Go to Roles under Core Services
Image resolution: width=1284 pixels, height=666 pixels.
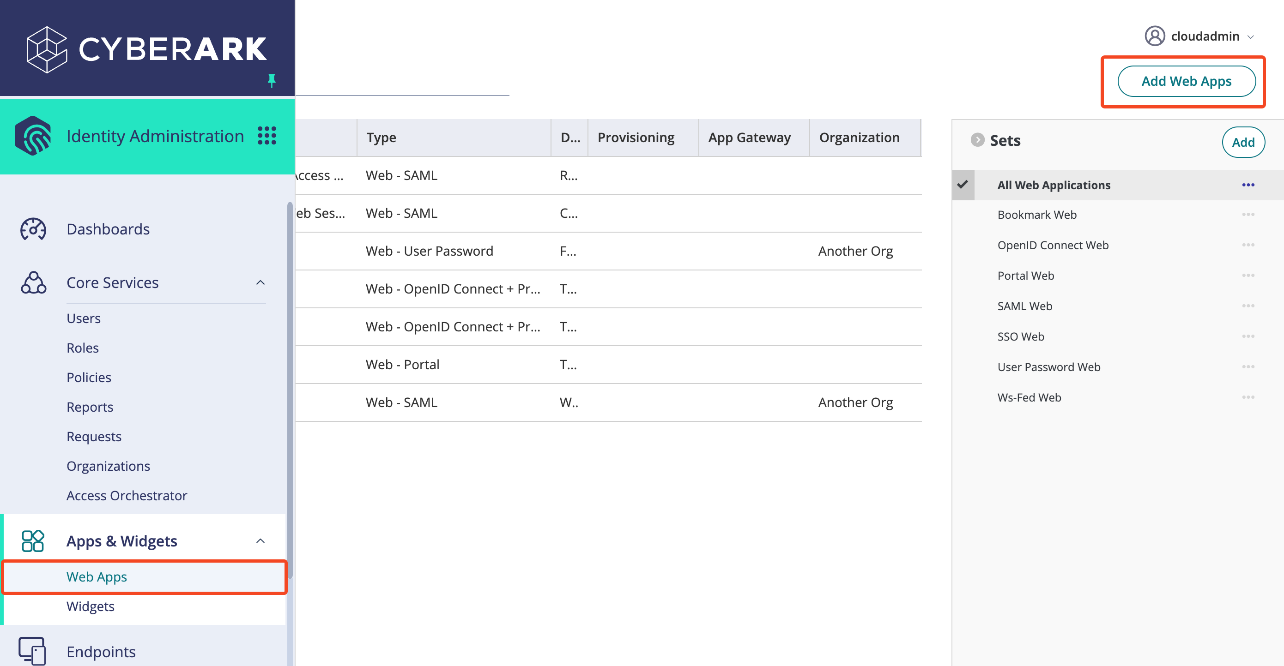[82, 348]
